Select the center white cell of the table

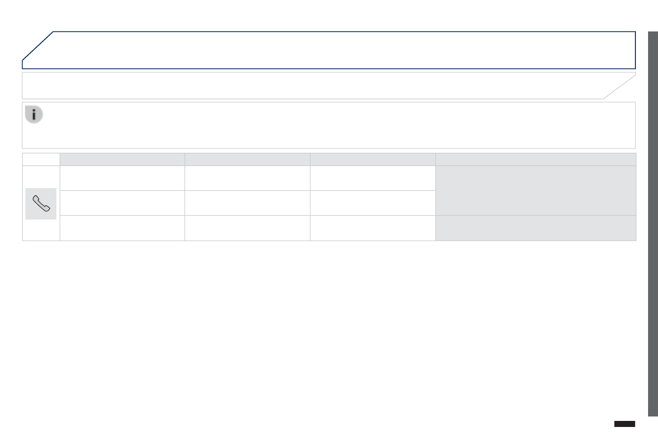pyautogui.click(x=247, y=203)
